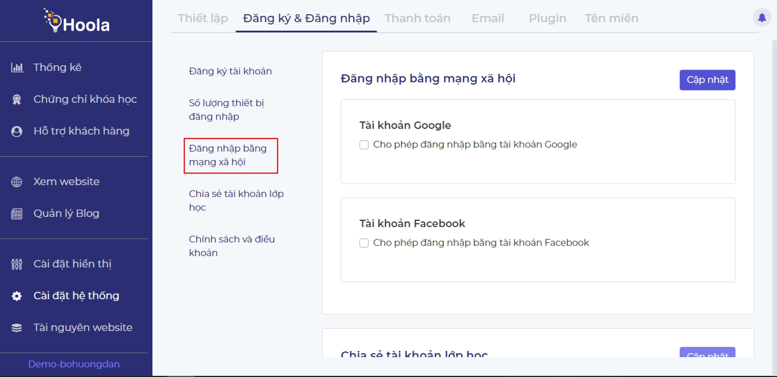The width and height of the screenshot is (777, 377).
Task: Click the vertical page scrollbar
Action: tap(774, 202)
